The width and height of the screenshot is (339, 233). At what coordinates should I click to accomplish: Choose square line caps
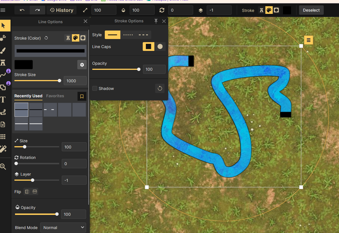click(148, 46)
